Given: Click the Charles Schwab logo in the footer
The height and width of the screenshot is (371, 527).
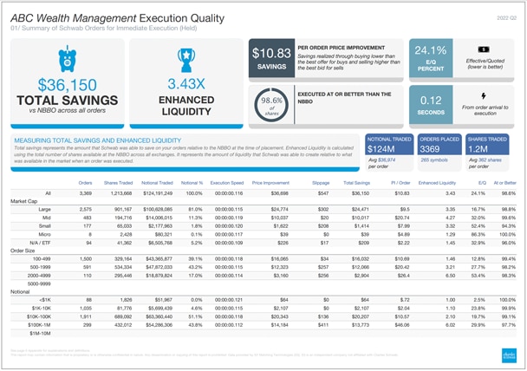Looking at the screenshot, I should (509, 355).
